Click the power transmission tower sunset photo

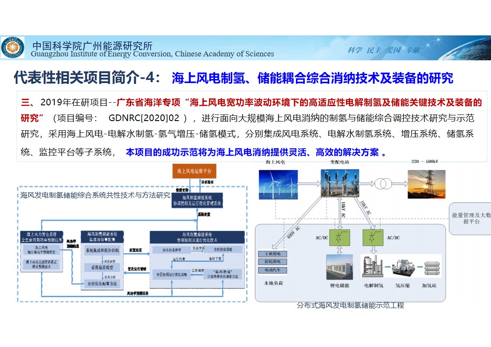(x=426, y=184)
